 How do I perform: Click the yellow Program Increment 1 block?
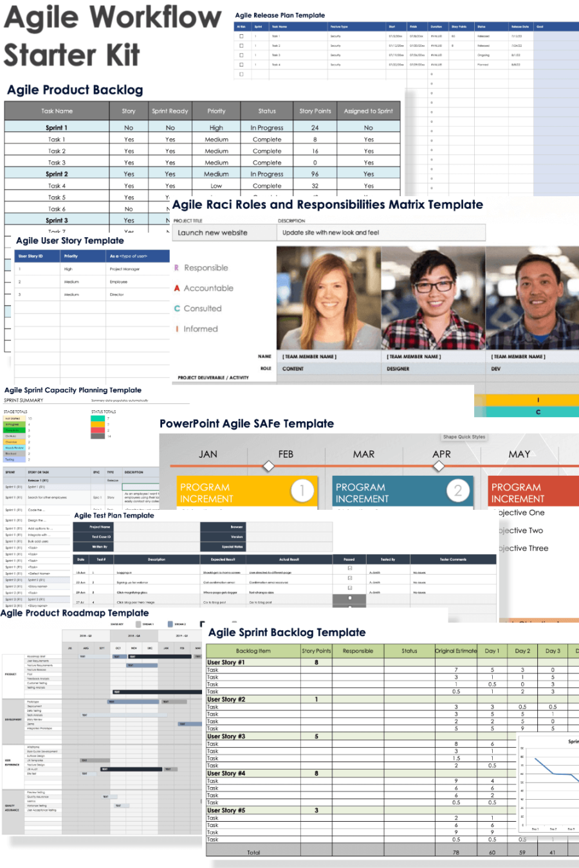pyautogui.click(x=232, y=493)
